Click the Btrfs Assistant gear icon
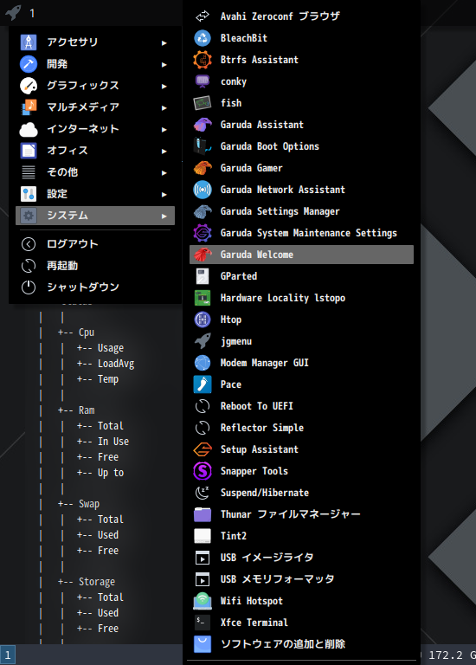 pos(203,60)
